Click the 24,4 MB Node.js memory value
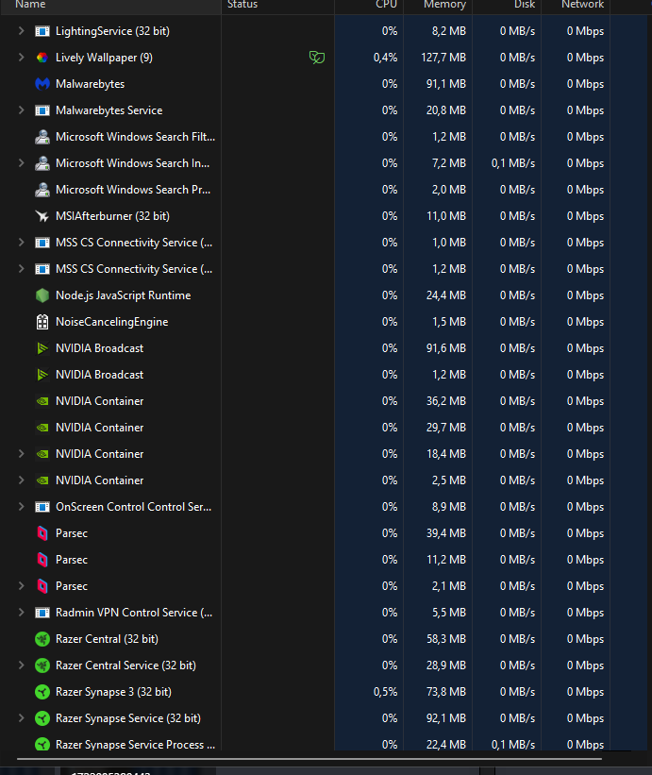Image resolution: width=652 pixels, height=775 pixels. pyautogui.click(x=446, y=295)
